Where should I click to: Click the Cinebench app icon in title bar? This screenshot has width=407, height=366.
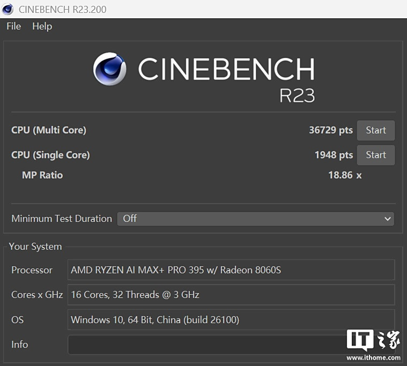[8, 9]
